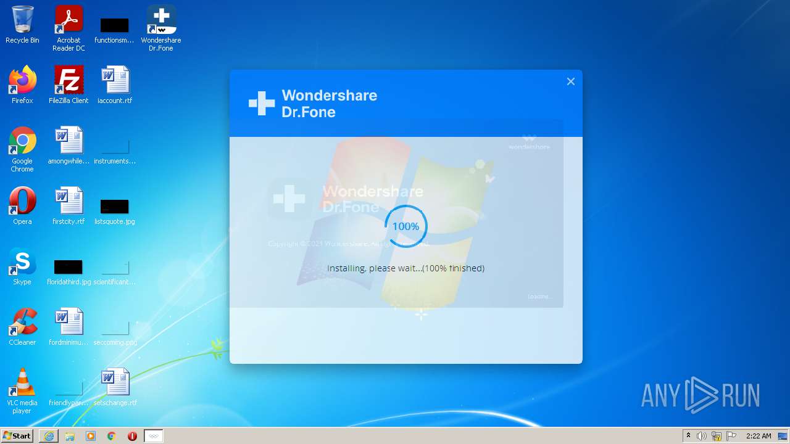790x444 pixels.
Task: Launch Google Chrome desktop shortcut
Action: [22, 149]
